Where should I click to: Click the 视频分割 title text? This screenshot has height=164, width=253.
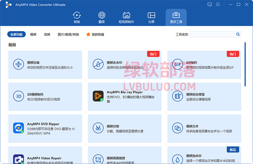click(x=113, y=126)
